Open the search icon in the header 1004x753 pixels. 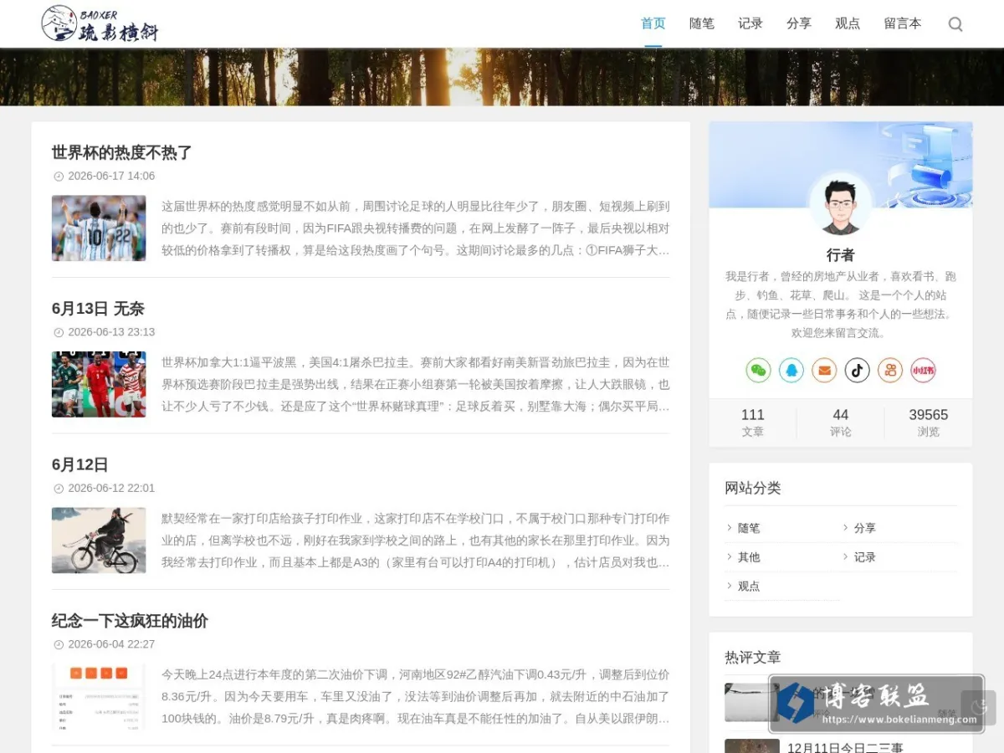click(955, 24)
